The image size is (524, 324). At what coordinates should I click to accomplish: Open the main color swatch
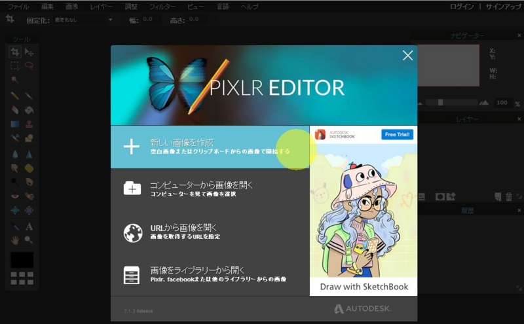[22, 260]
